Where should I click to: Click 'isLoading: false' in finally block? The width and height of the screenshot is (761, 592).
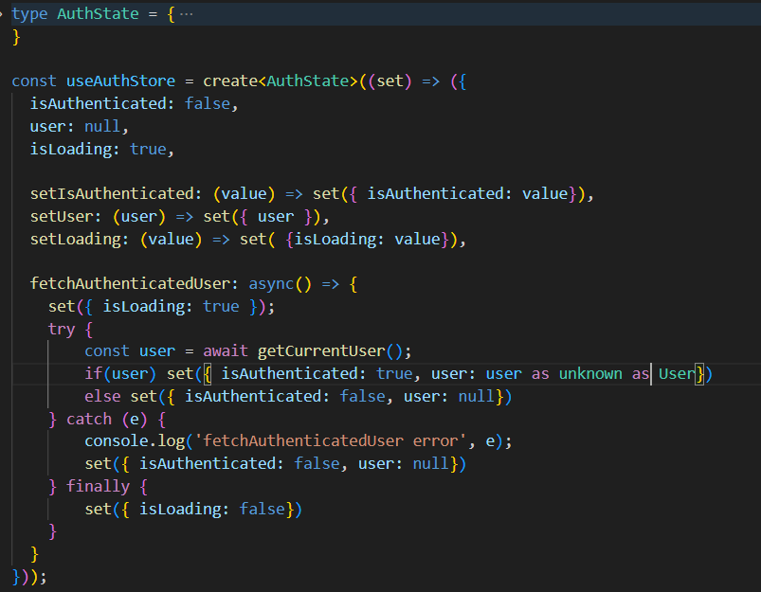coord(212,509)
